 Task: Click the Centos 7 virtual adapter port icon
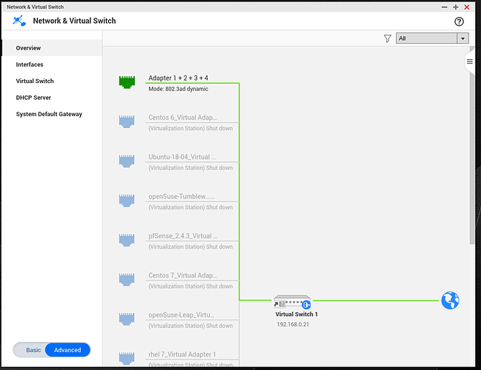coord(127,280)
